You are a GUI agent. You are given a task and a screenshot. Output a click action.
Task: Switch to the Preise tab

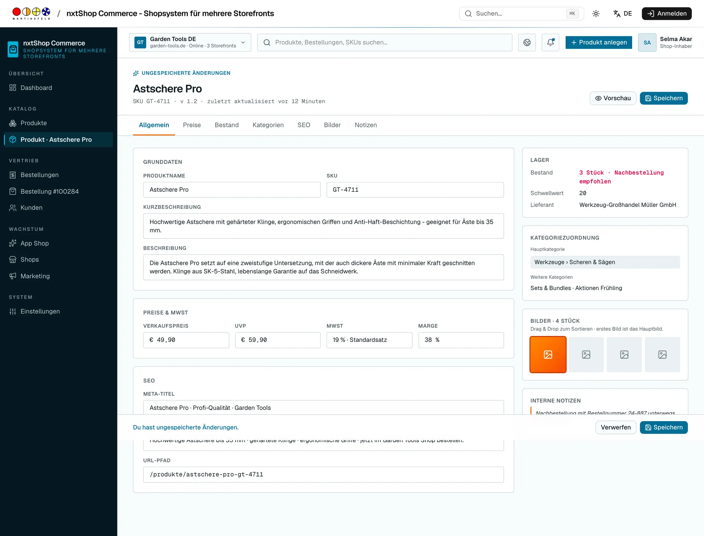pyautogui.click(x=192, y=125)
